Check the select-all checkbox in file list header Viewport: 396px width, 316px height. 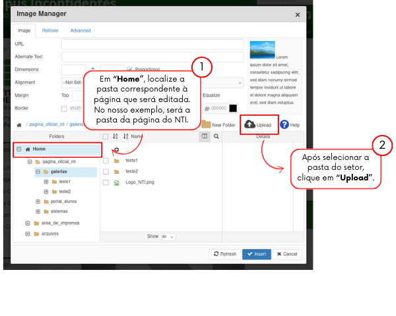(106, 136)
